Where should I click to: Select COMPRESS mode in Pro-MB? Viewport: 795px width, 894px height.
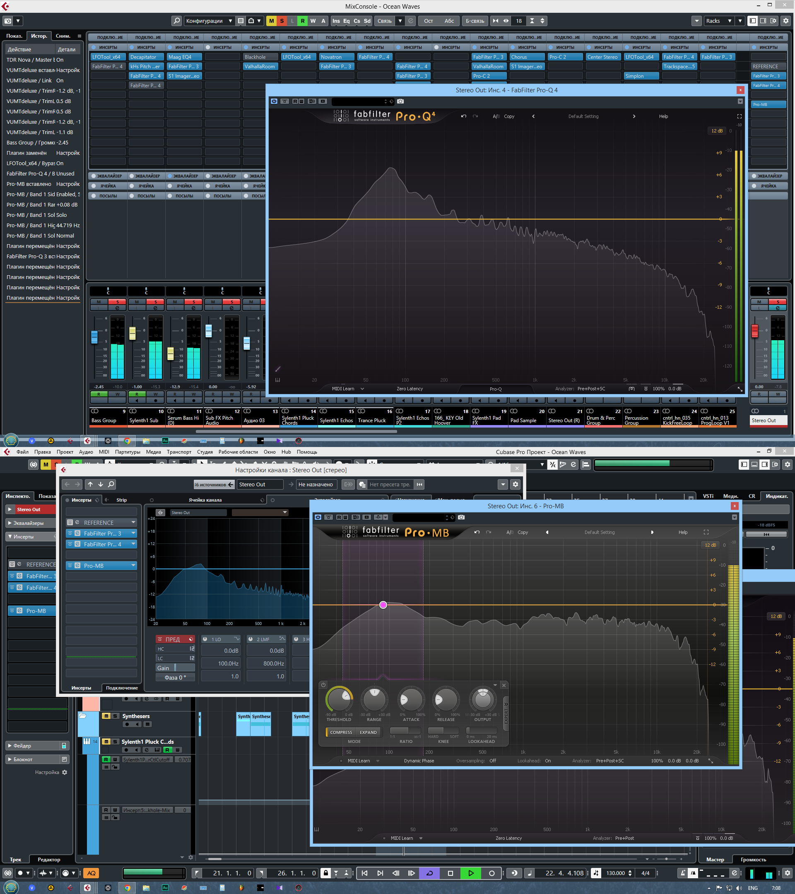point(341,732)
